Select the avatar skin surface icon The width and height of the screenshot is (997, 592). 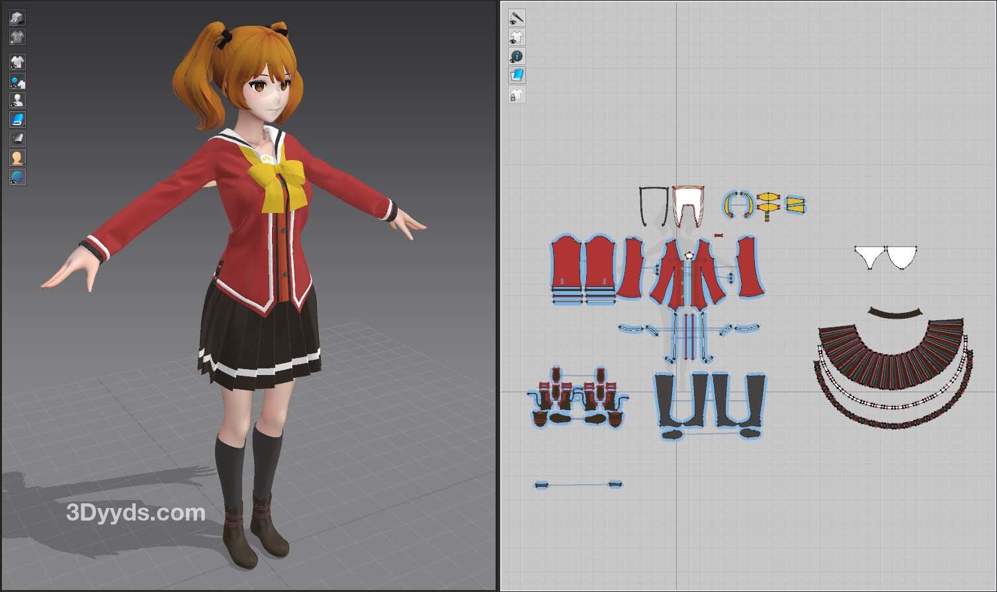(17, 158)
